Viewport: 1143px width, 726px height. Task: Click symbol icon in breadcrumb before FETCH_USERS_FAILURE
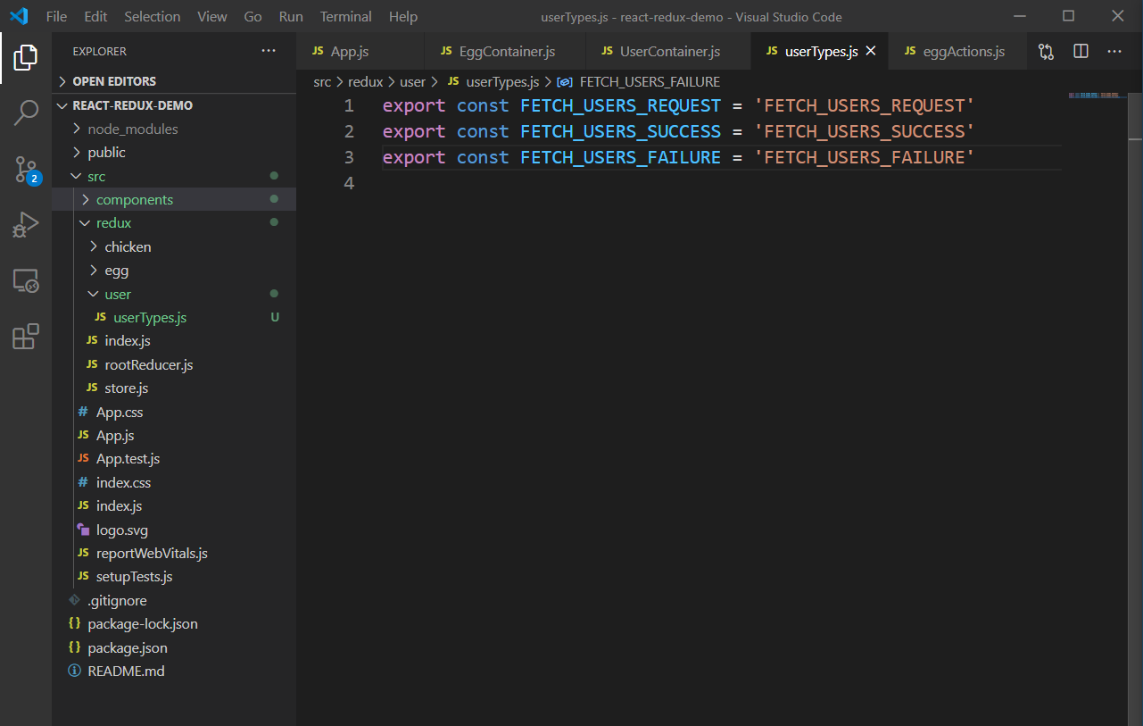pos(564,81)
